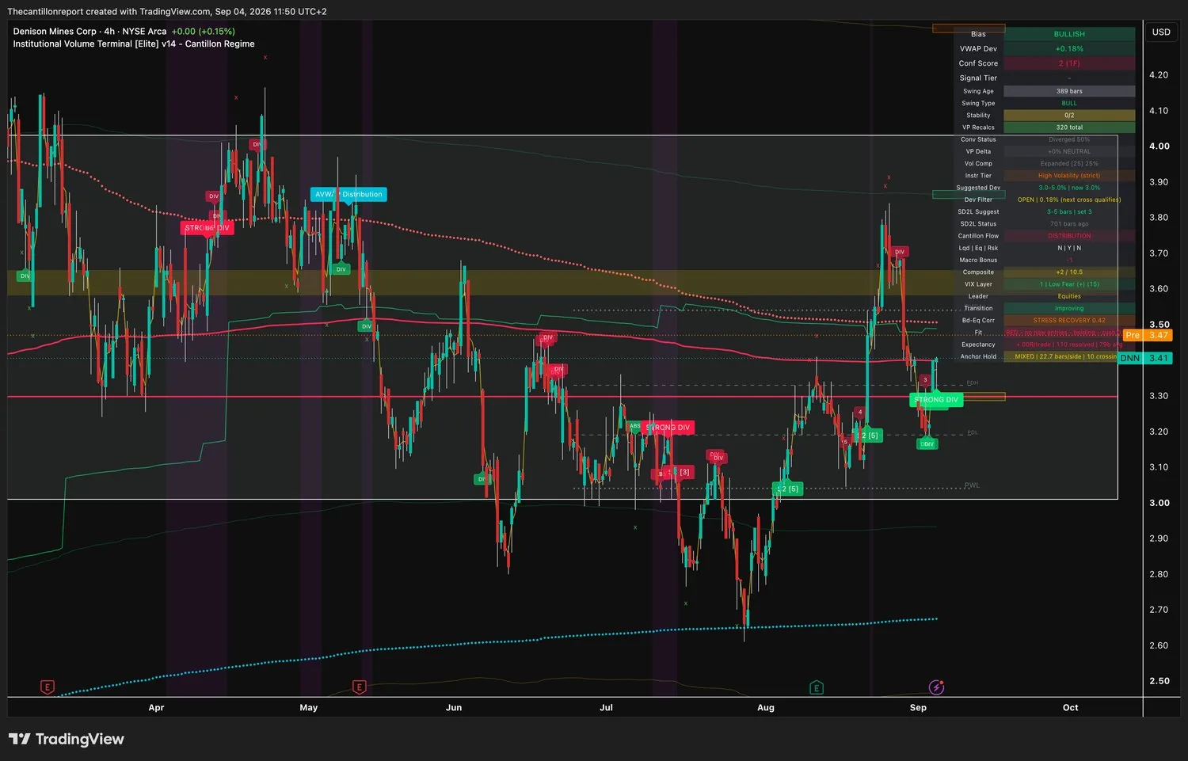1188x761 pixels.
Task: Click the Cantillon Flow DISTRIBUTION value
Action: pos(1069,236)
